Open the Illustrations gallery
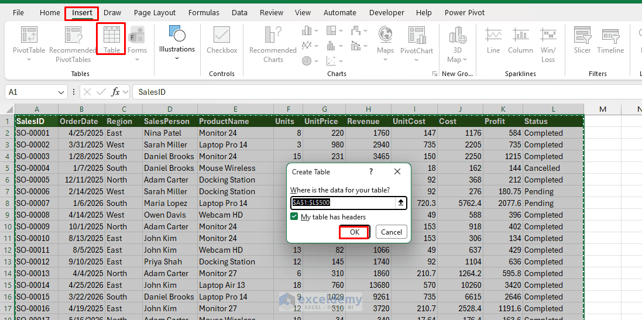Screen dimensions: 642x320 [177, 43]
